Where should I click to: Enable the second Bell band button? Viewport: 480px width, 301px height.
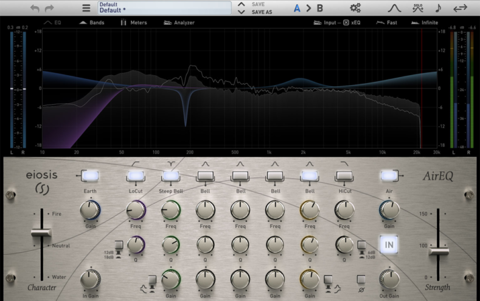(240, 176)
